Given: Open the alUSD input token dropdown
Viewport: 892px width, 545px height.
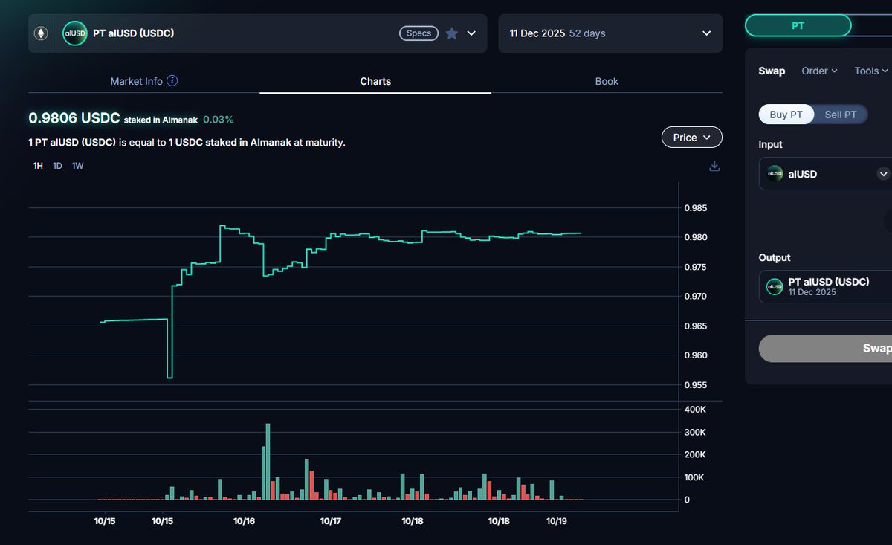Looking at the screenshot, I should tap(883, 174).
